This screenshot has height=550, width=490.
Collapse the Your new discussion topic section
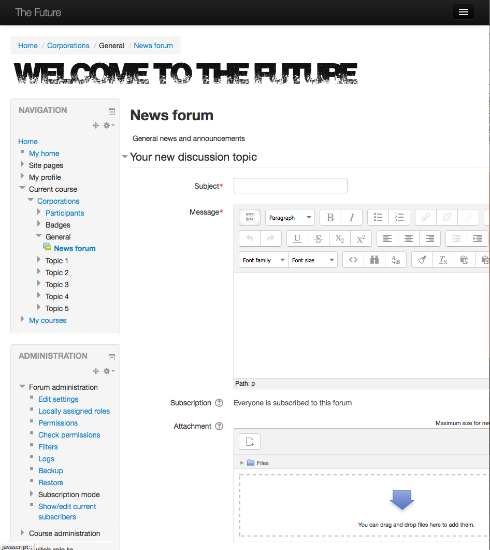point(125,157)
